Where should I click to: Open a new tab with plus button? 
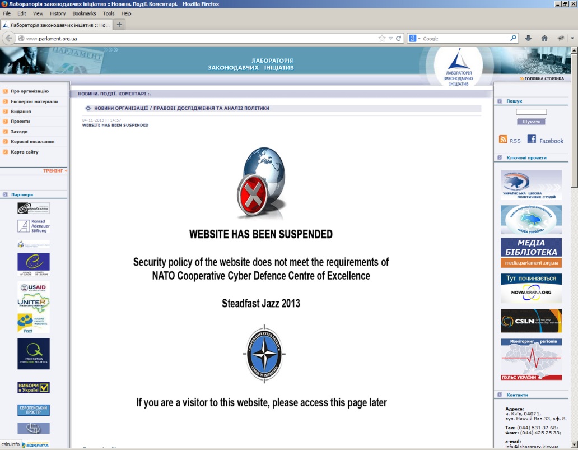119,25
